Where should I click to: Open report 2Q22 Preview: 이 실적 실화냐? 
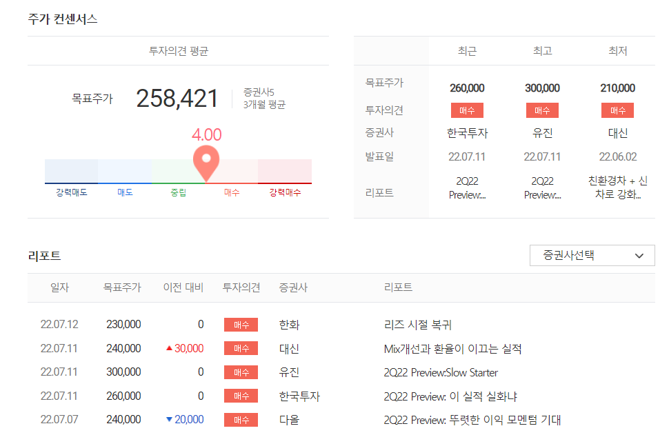click(450, 396)
